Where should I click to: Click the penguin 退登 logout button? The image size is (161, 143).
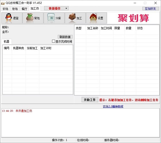click(12, 18)
